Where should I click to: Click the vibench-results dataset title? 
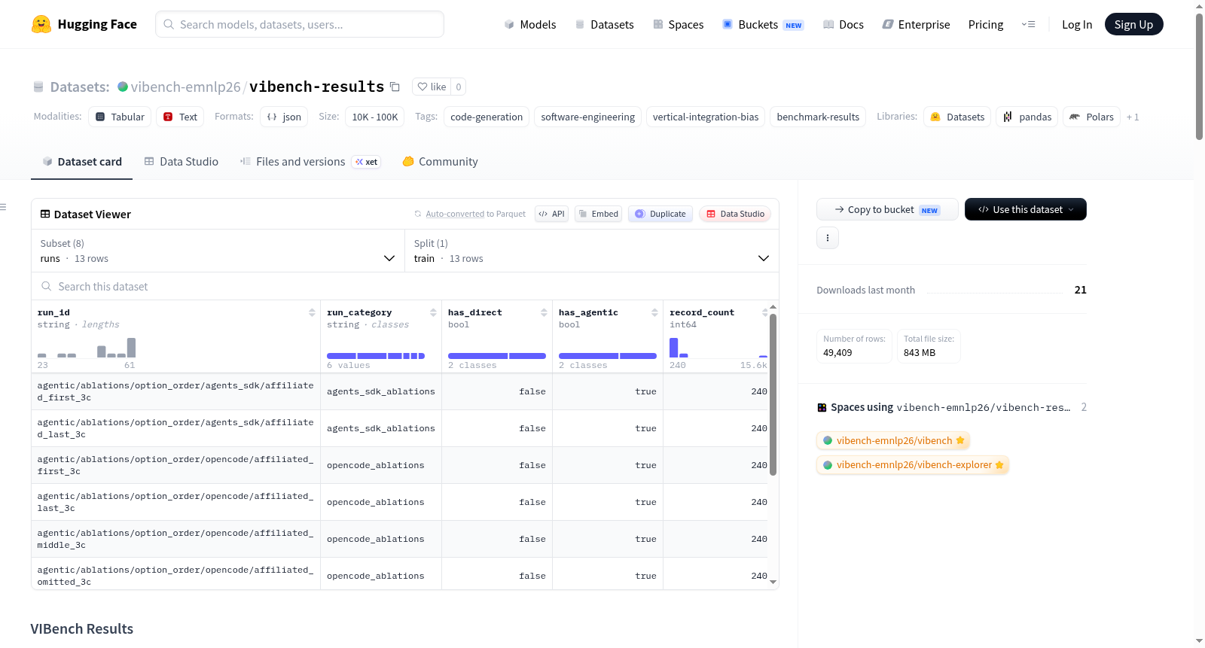point(317,87)
